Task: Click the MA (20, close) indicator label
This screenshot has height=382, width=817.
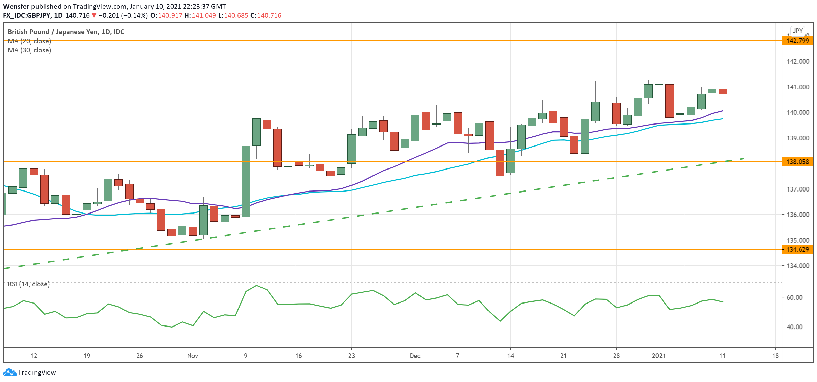Action: (x=29, y=41)
